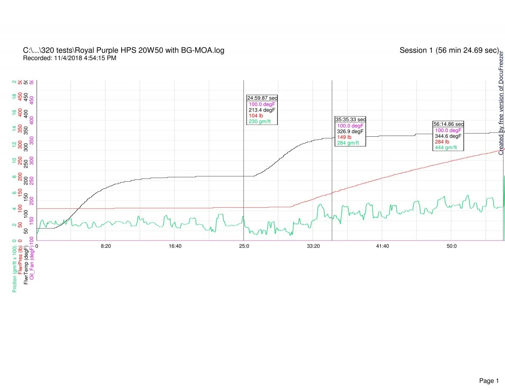Viewport: 505px width, 390px height.
Task: Click the 344.6 degF temperature reading
Action: coord(448,136)
